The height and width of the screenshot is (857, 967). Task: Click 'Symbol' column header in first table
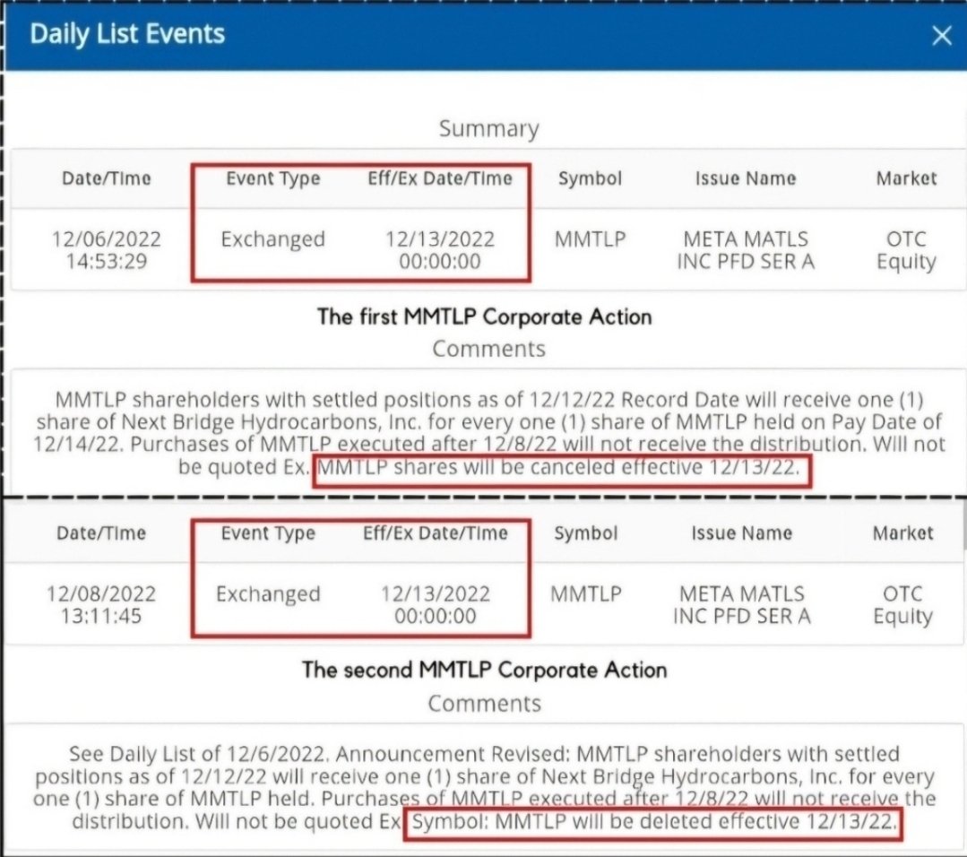(x=591, y=179)
